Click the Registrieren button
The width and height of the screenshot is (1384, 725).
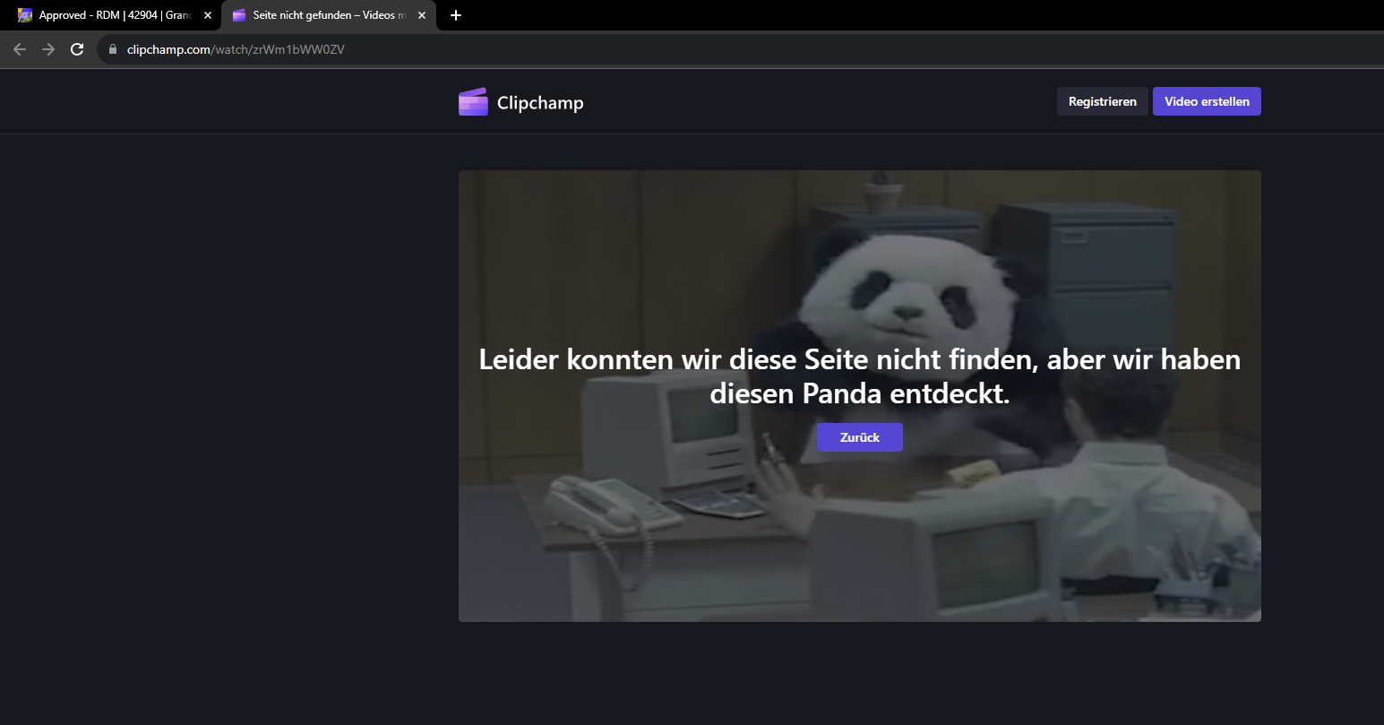pyautogui.click(x=1103, y=101)
